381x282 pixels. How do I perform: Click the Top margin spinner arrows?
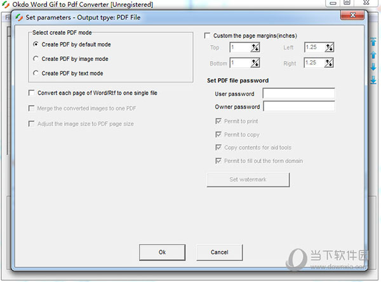point(255,47)
